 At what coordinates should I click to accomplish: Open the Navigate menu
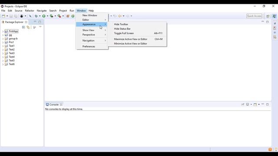tap(42, 10)
